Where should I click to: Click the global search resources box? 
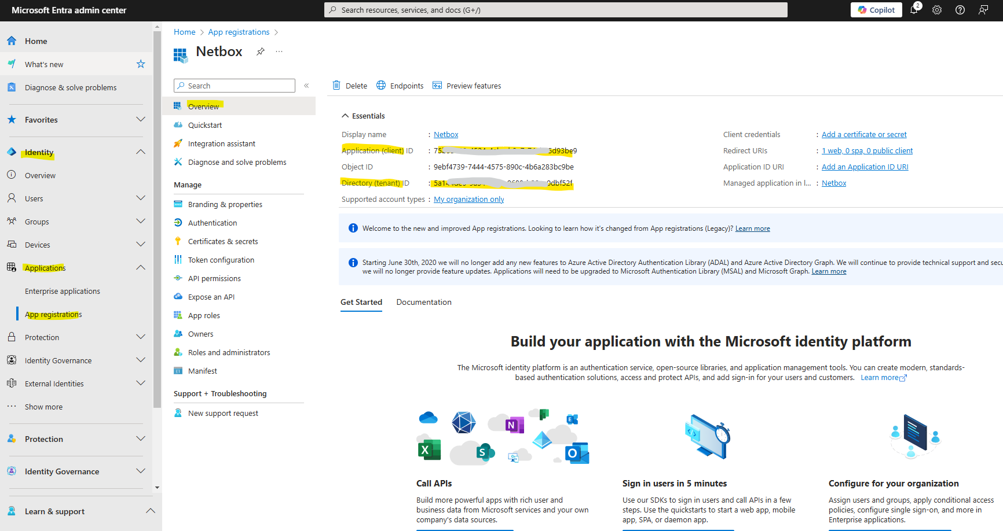556,10
